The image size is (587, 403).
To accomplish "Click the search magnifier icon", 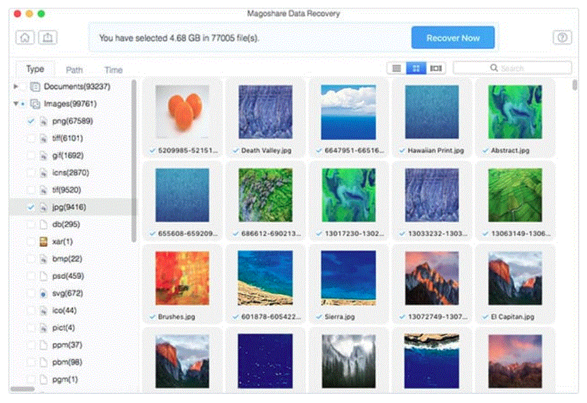I will [494, 68].
